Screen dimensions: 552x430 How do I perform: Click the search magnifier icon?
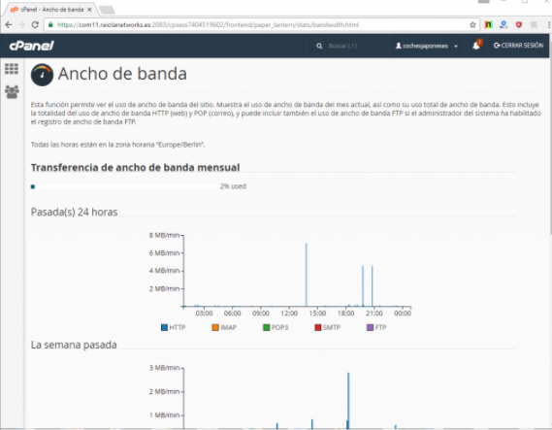click(319, 46)
